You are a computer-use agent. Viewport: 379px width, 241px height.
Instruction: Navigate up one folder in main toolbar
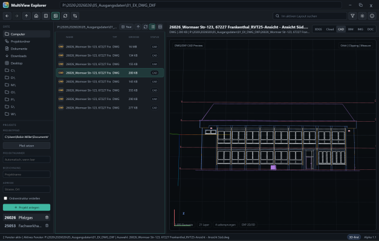click(x=27, y=16)
